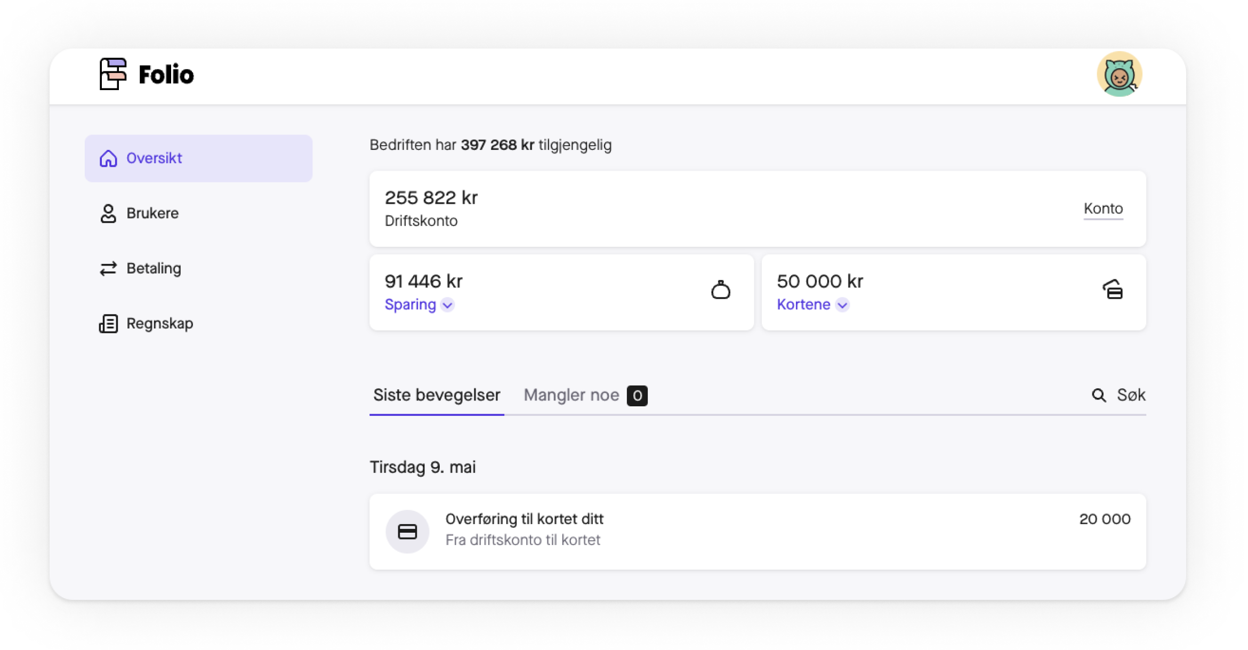This screenshot has width=1248, height=650.
Task: Expand the Kortene dropdown chevron
Action: 842,305
